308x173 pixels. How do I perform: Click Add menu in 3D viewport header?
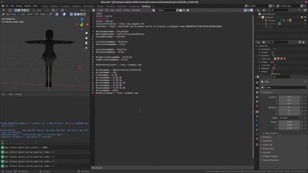pos(37,14)
